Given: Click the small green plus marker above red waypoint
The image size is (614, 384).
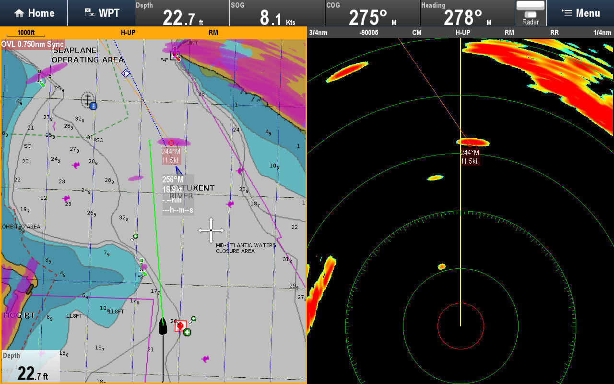Looking at the screenshot, I should pyautogui.click(x=194, y=319).
